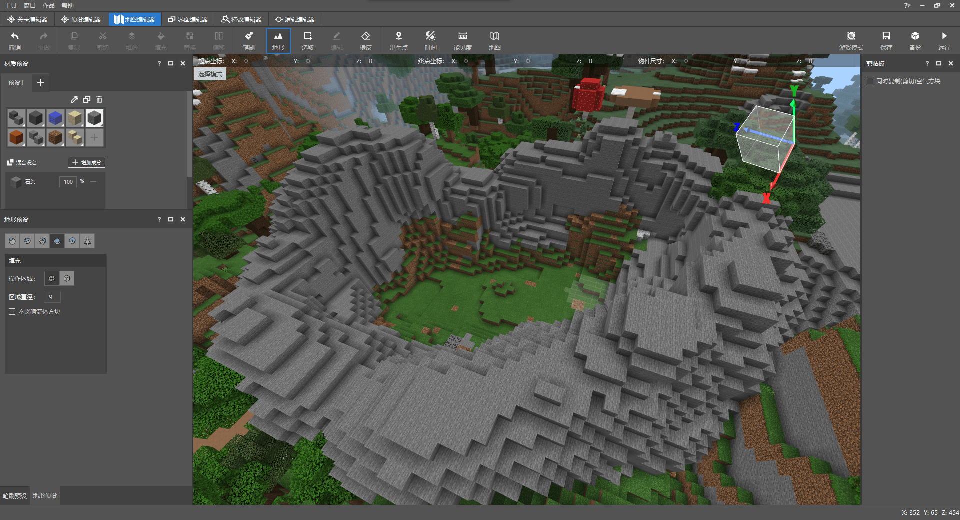Image resolution: width=960 pixels, height=520 pixels.
Task: Click the 石头 percentage input field
Action: click(x=68, y=182)
